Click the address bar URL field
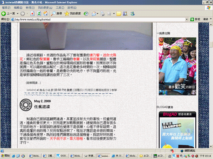This screenshot has height=159, width=213. click(x=100, y=20)
